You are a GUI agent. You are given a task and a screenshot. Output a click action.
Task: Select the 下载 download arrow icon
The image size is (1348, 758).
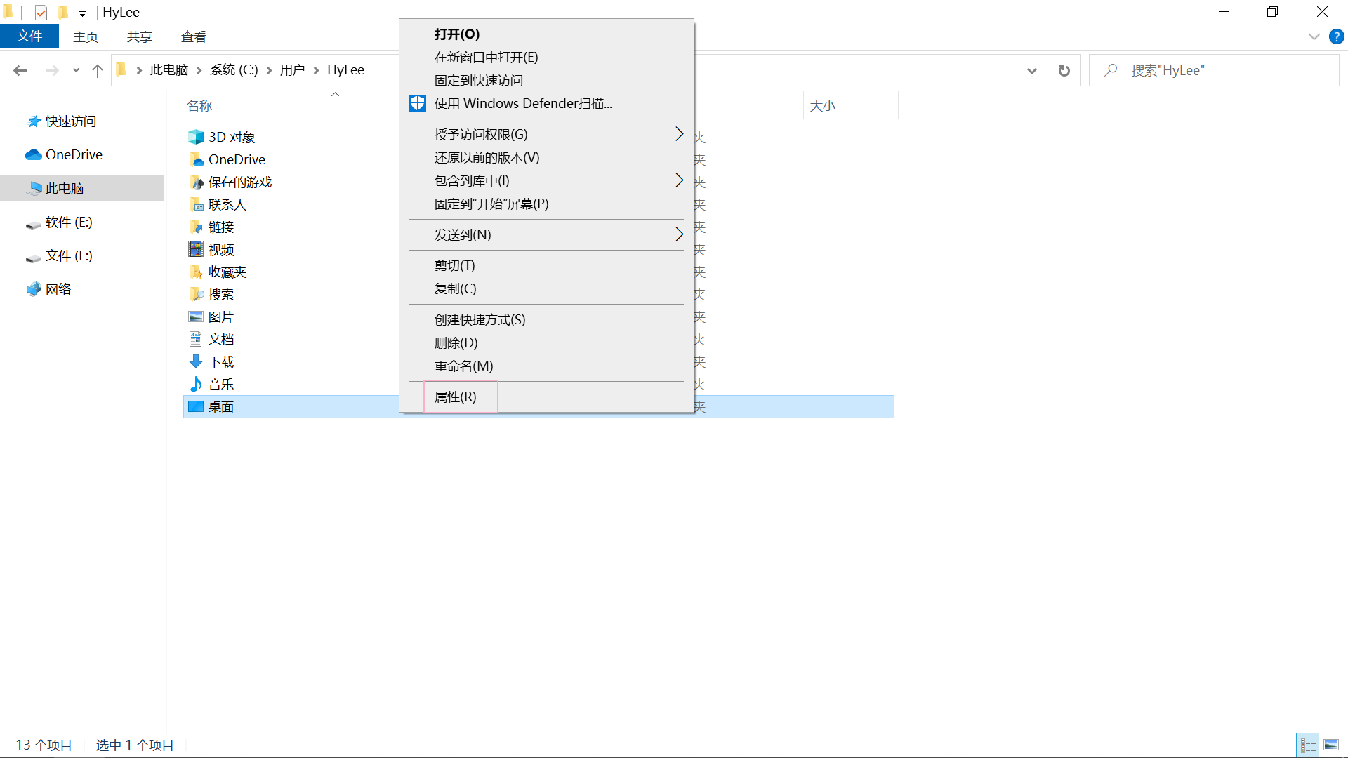pyautogui.click(x=196, y=361)
